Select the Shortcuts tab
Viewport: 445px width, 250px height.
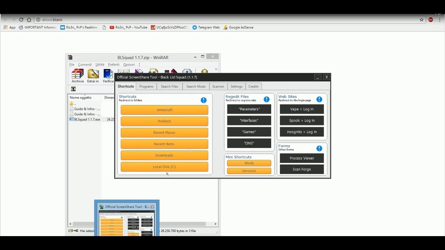coord(126,86)
